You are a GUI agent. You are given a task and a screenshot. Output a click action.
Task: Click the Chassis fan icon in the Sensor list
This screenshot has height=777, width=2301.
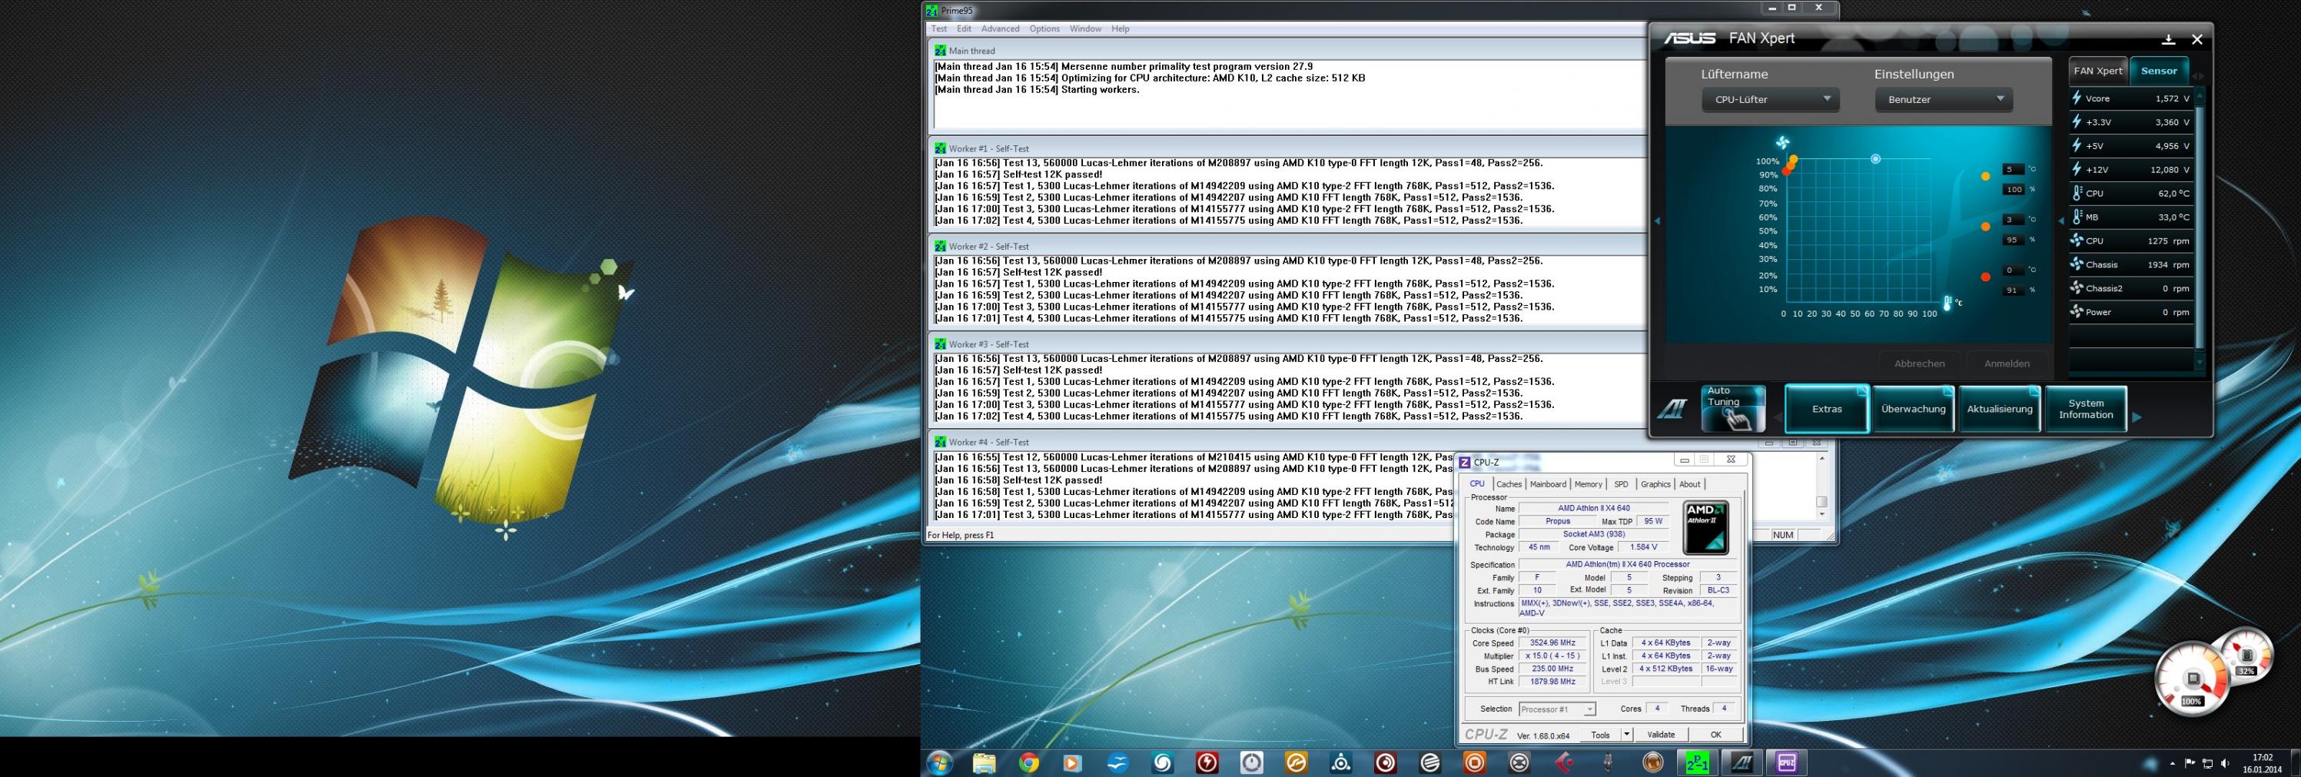click(x=2077, y=264)
